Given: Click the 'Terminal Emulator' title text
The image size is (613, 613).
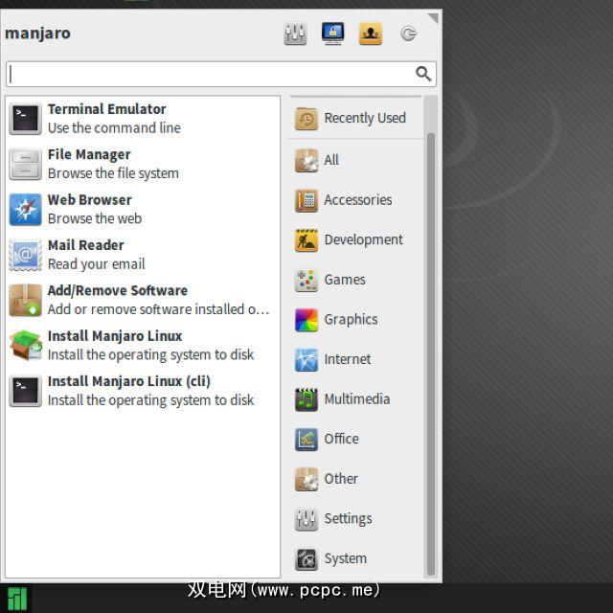Looking at the screenshot, I should [107, 109].
